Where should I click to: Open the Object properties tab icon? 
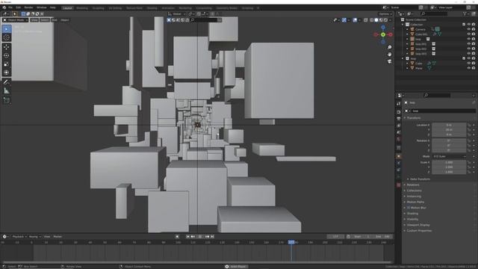[x=398, y=156]
